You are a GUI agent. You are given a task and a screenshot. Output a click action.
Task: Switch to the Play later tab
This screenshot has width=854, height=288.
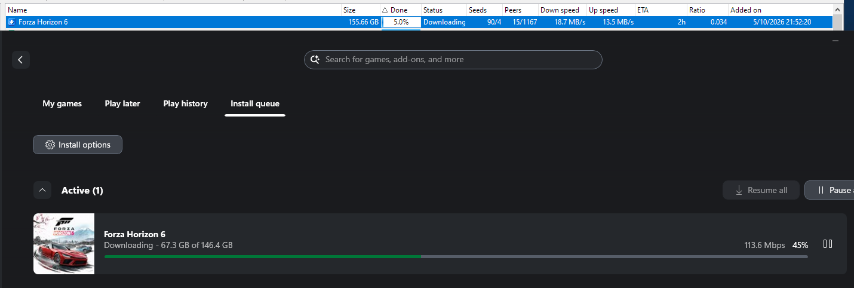(122, 103)
